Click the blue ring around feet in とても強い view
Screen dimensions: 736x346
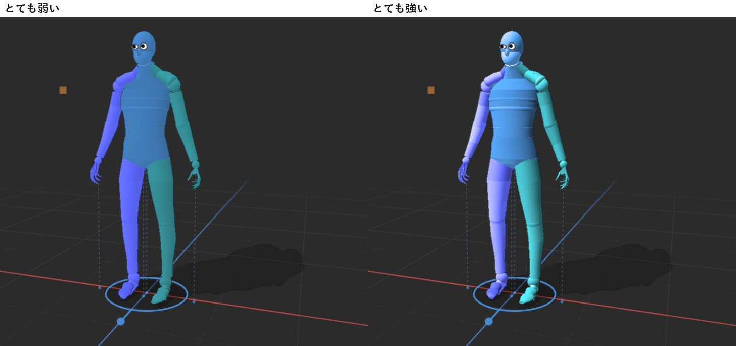pos(515,293)
